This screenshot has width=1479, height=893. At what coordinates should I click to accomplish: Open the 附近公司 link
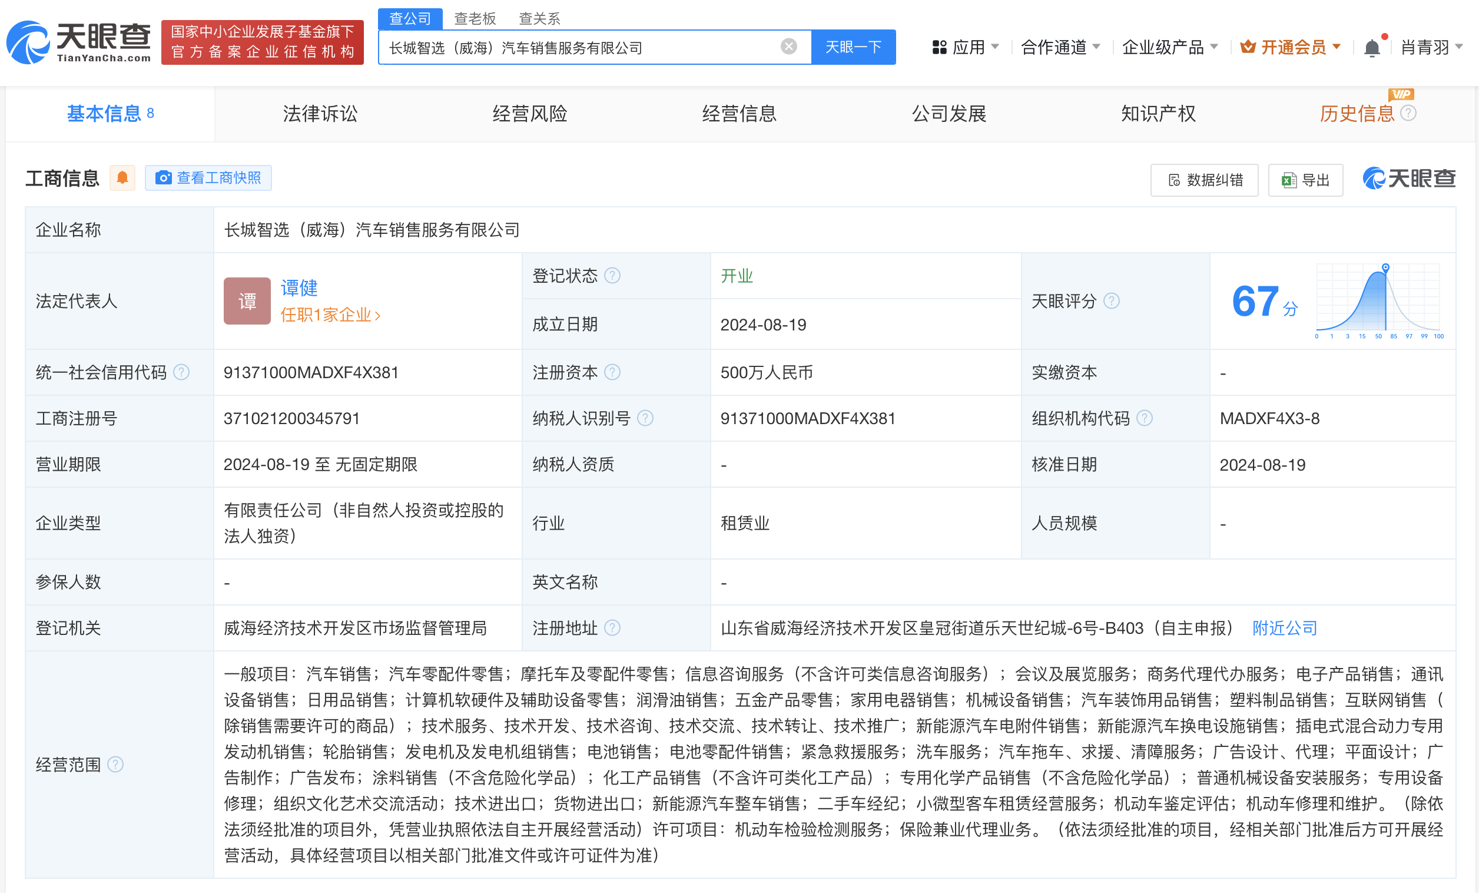tap(1284, 628)
